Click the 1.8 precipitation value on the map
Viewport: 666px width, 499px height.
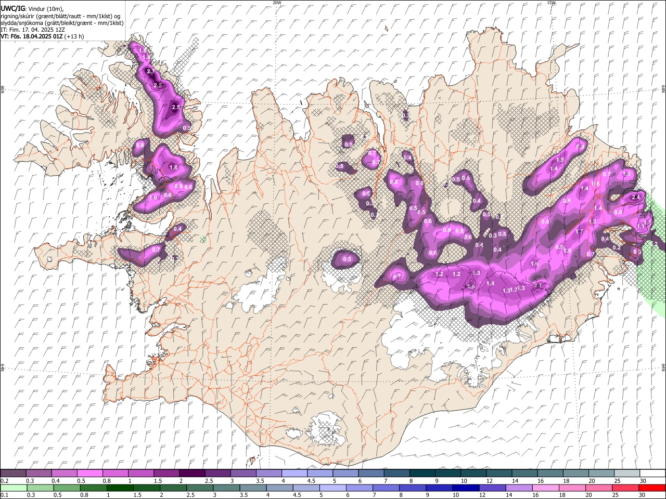pyautogui.click(x=173, y=167)
